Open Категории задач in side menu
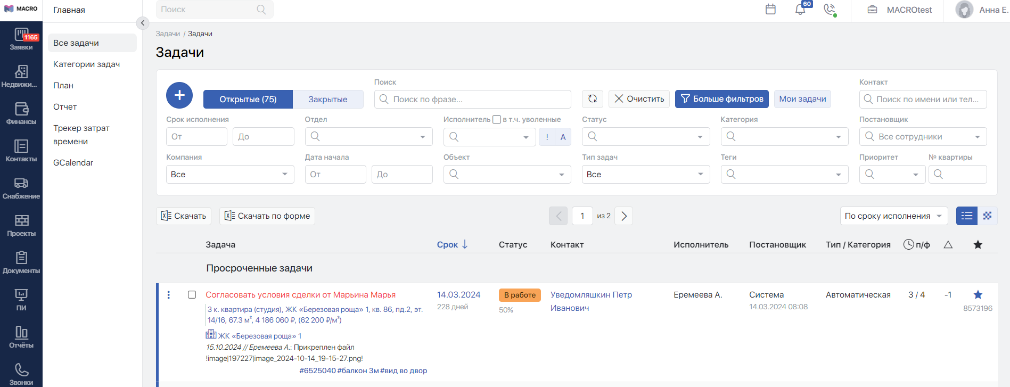 (x=86, y=64)
